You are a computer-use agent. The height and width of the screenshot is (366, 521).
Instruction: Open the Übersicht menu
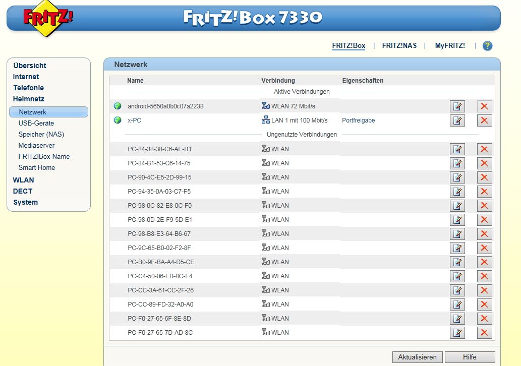coord(30,66)
